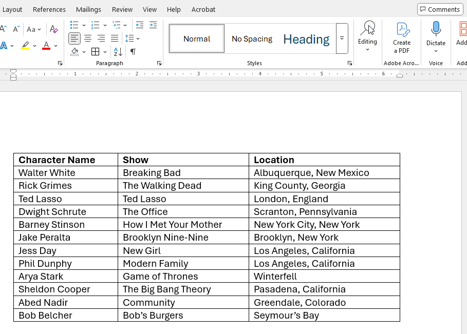
Task: Toggle Align Left paragraph alignment
Action: coord(74,38)
